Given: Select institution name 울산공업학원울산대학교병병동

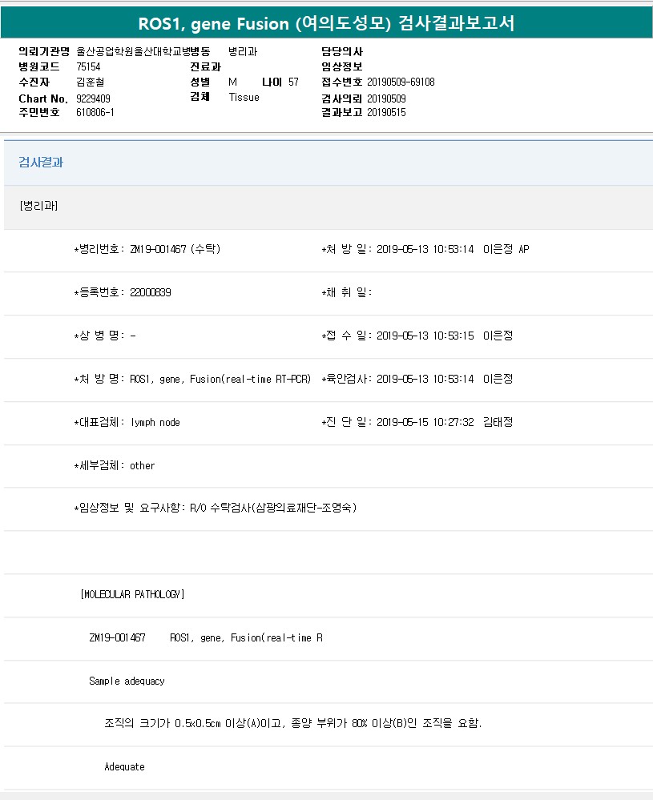Looking at the screenshot, I should tap(143, 51).
